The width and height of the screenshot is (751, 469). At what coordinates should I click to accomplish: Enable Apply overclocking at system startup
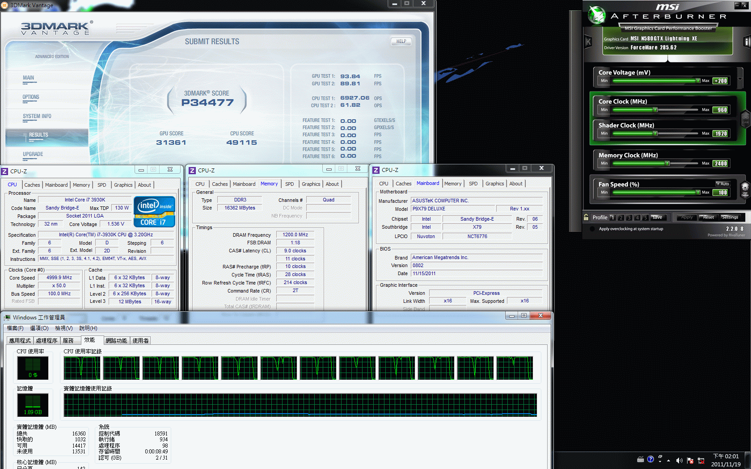coord(592,229)
